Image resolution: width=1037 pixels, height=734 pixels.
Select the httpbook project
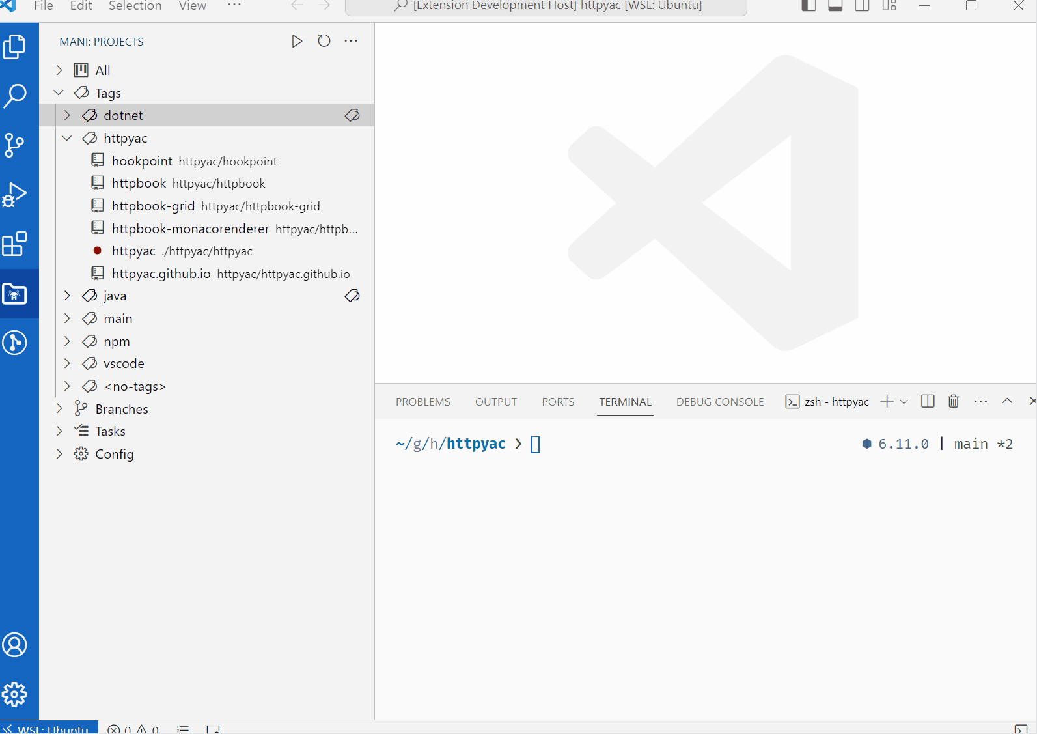tap(207, 183)
